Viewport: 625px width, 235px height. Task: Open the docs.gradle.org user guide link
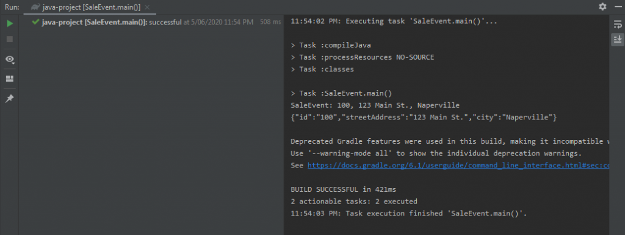click(458, 166)
